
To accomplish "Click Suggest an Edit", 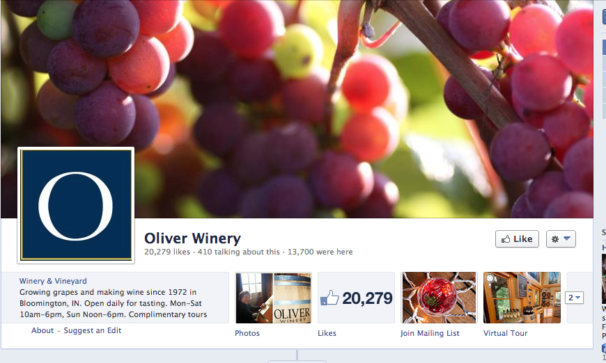I will 93,330.
